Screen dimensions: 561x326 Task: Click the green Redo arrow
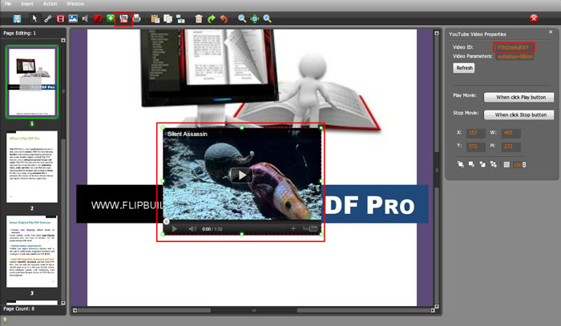click(211, 18)
